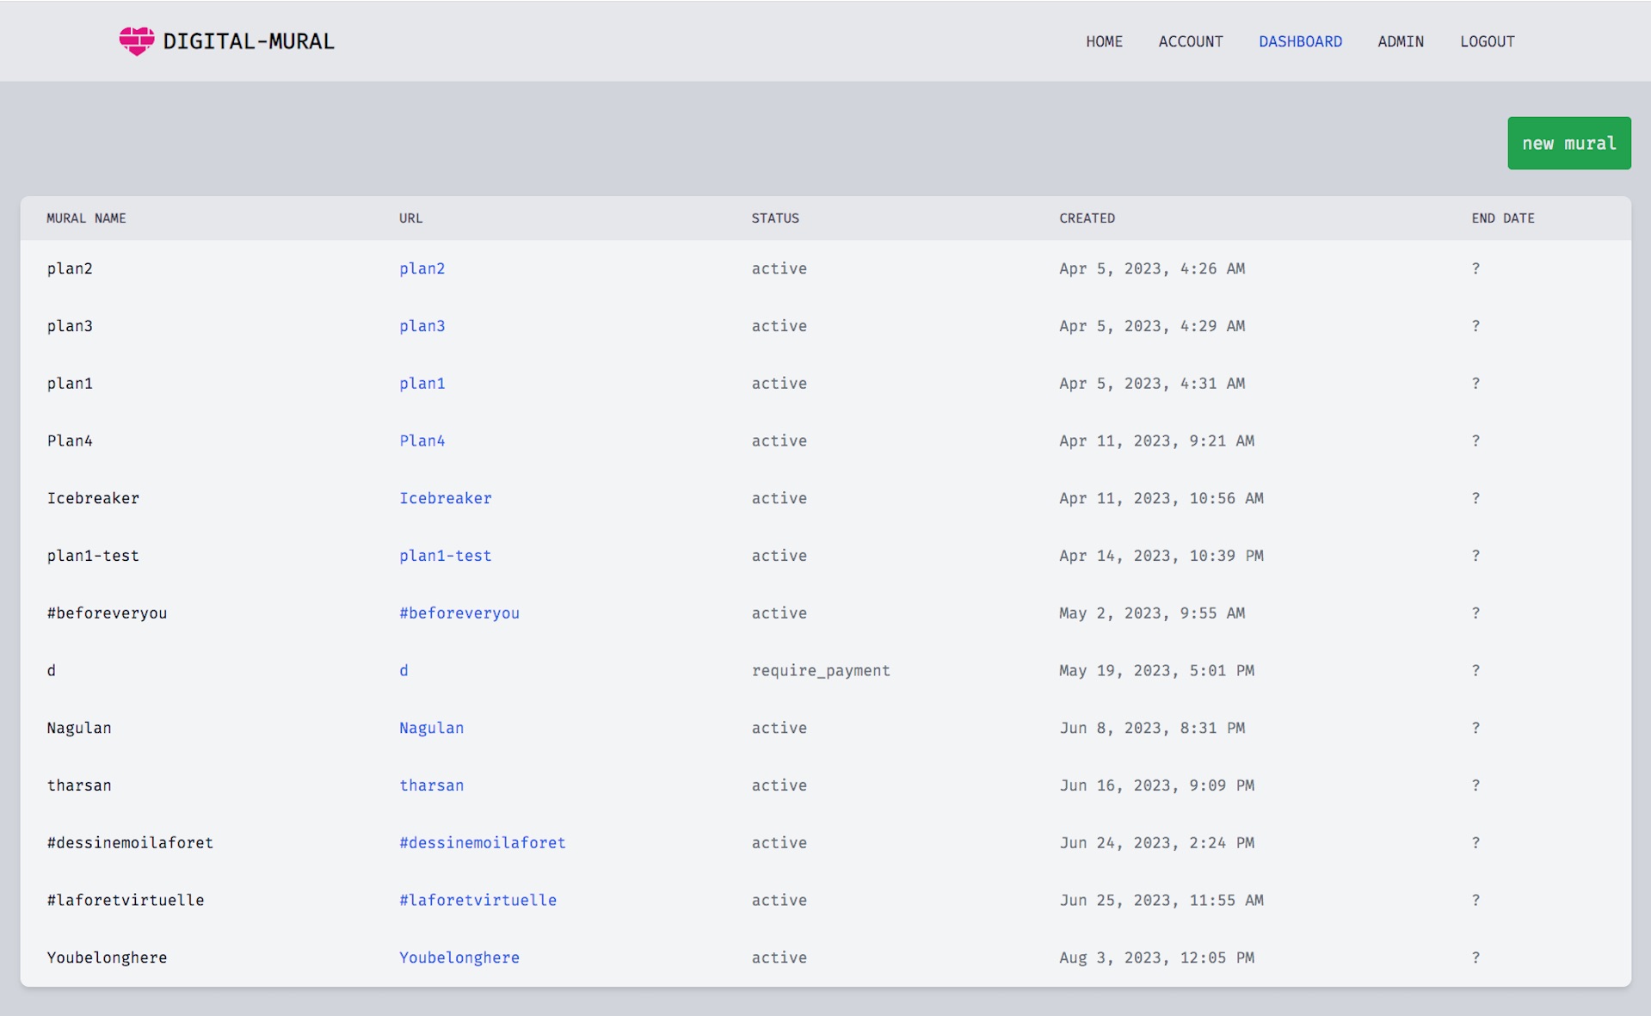Create a new mural with green button
Viewport: 1651px width, 1016px height.
[1568, 143]
